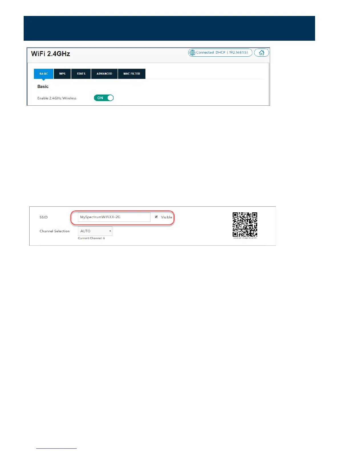The image size is (349, 451).
Task: Click inside the SSID text field
Action: click(114, 217)
